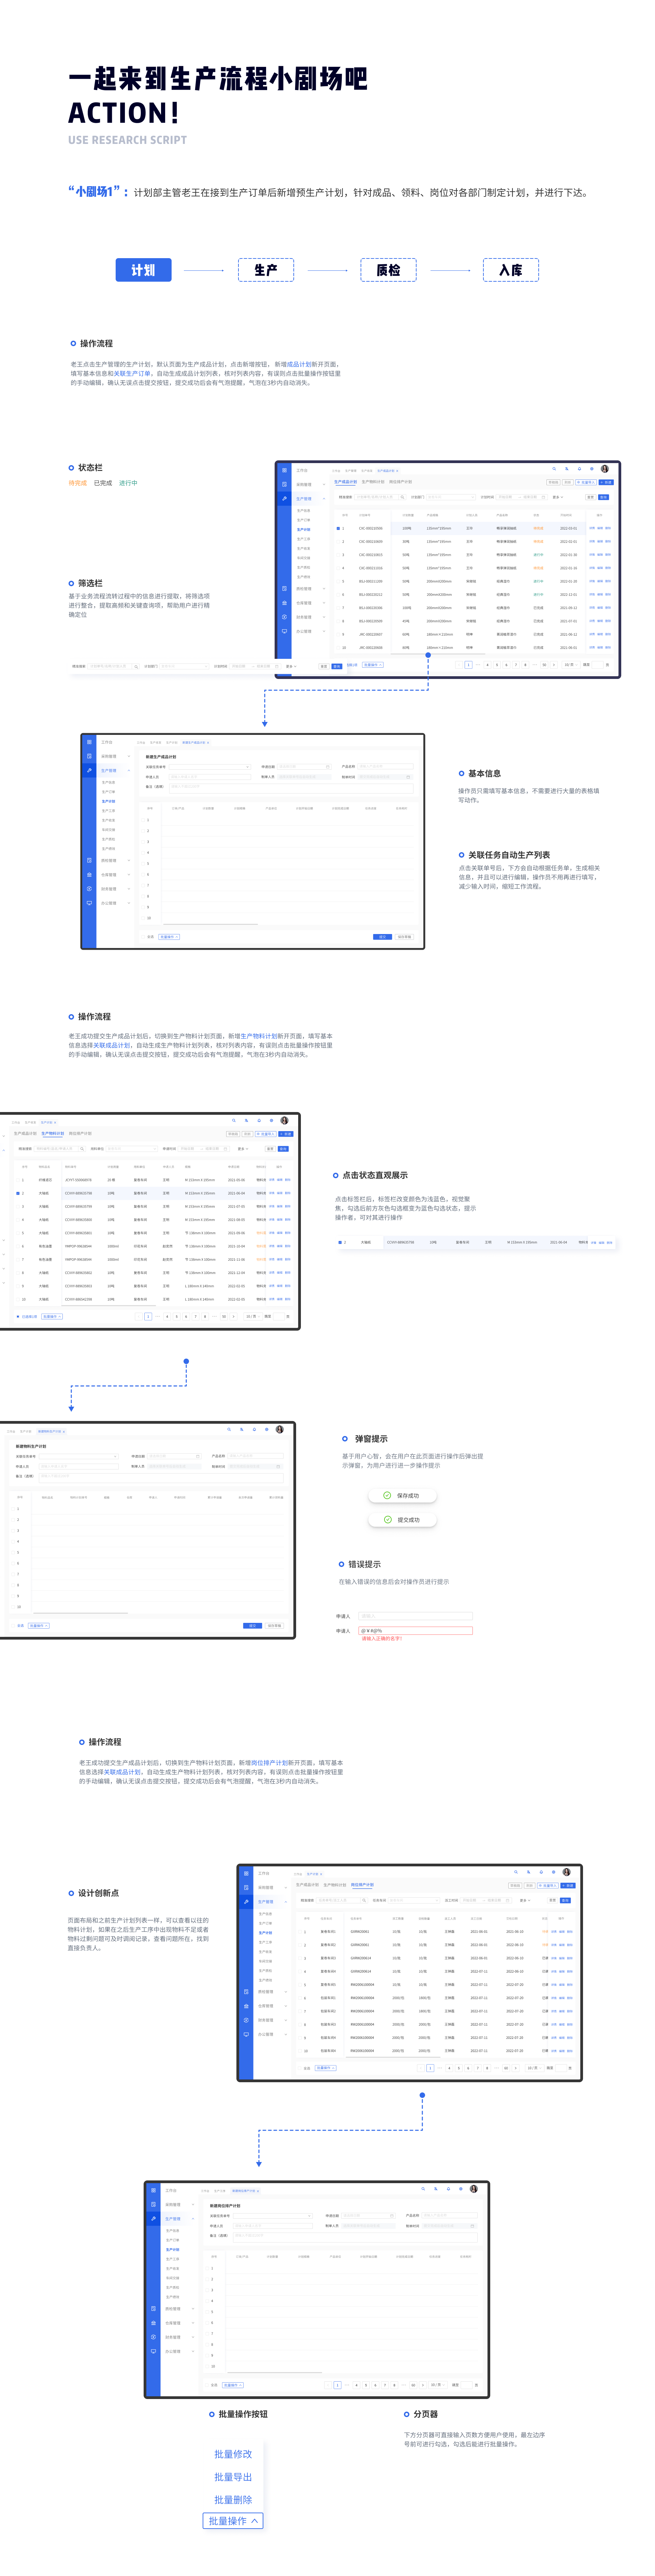Click search icon in 生产成品计划 list window header
655x2576 pixels.
coord(554,469)
